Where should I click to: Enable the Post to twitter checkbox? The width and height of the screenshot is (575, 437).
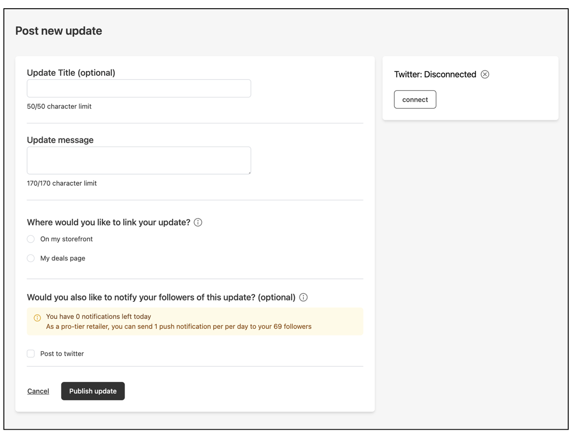tap(31, 354)
